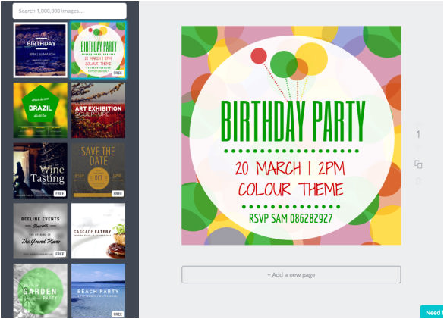Image resolution: width=444 pixels, height=319 pixels.
Task: Click the faded delete page icon
Action: (x=418, y=180)
